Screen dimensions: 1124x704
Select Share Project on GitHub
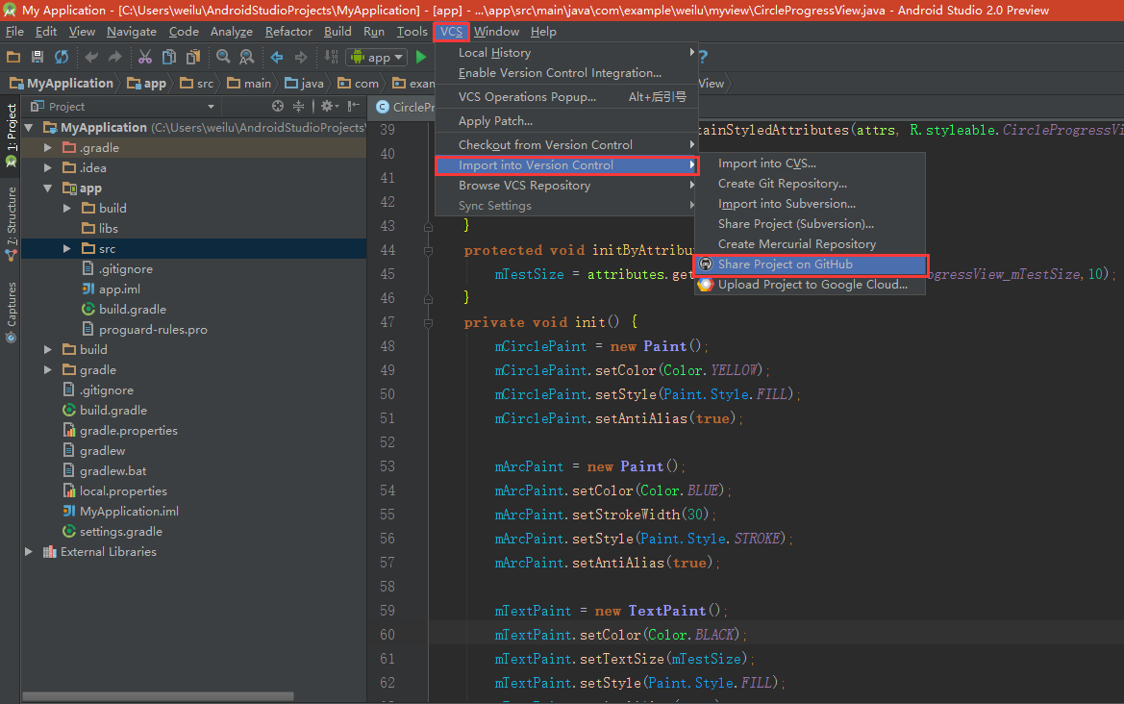pos(811,264)
